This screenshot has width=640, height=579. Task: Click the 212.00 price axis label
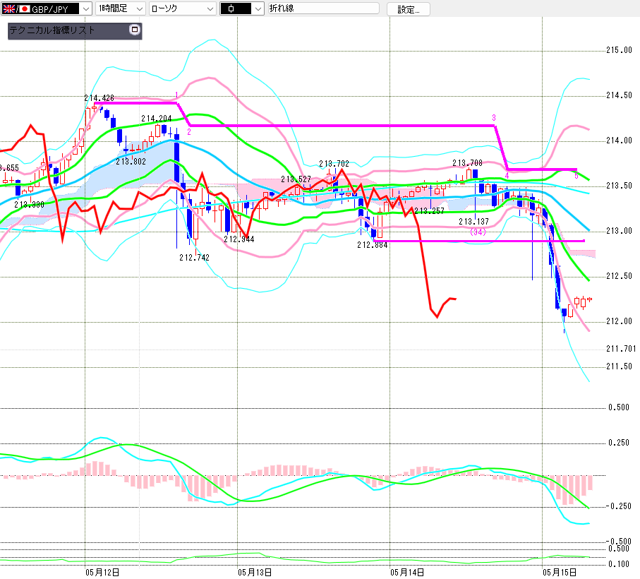[x=619, y=321]
